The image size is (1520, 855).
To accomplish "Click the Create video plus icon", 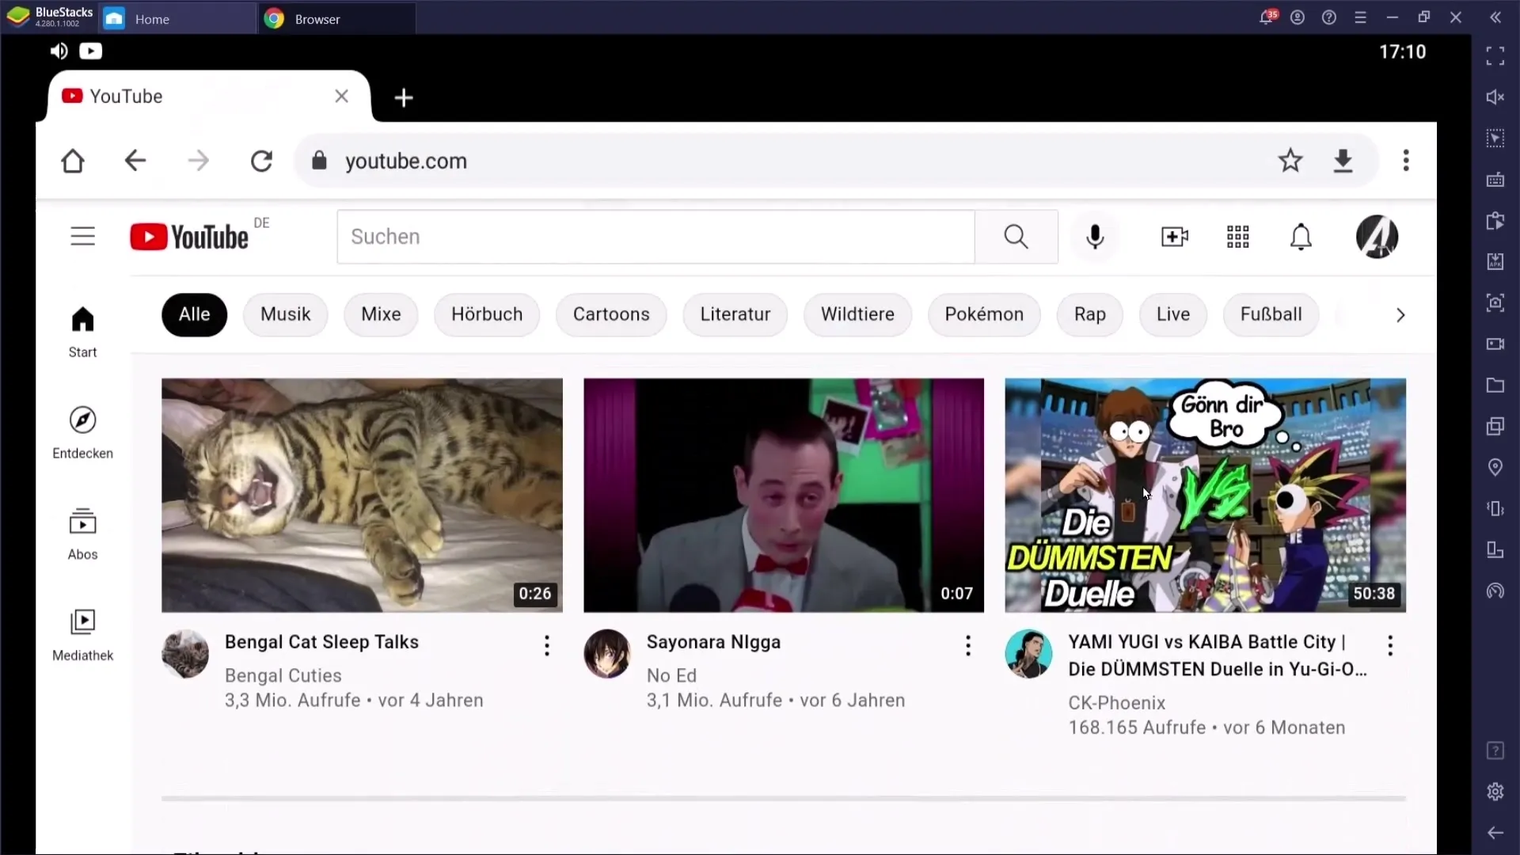I will [1175, 236].
